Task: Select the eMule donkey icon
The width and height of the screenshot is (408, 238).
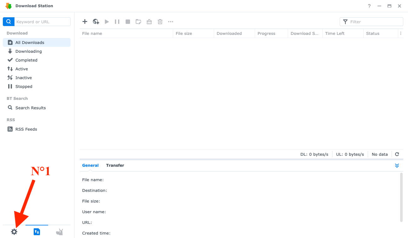Action: [x=59, y=232]
